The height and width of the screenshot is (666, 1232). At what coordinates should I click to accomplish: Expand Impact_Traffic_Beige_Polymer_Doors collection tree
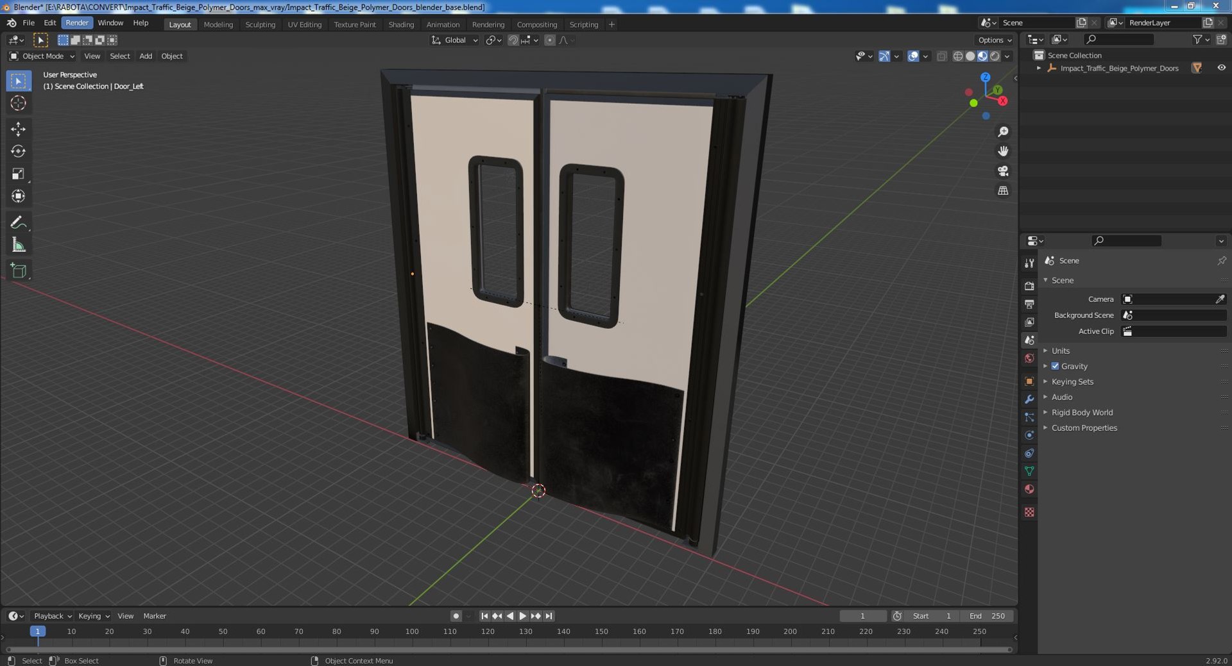[1039, 68]
